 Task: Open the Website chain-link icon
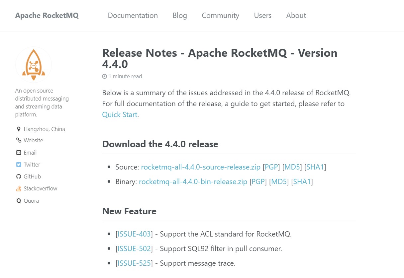pos(19,140)
